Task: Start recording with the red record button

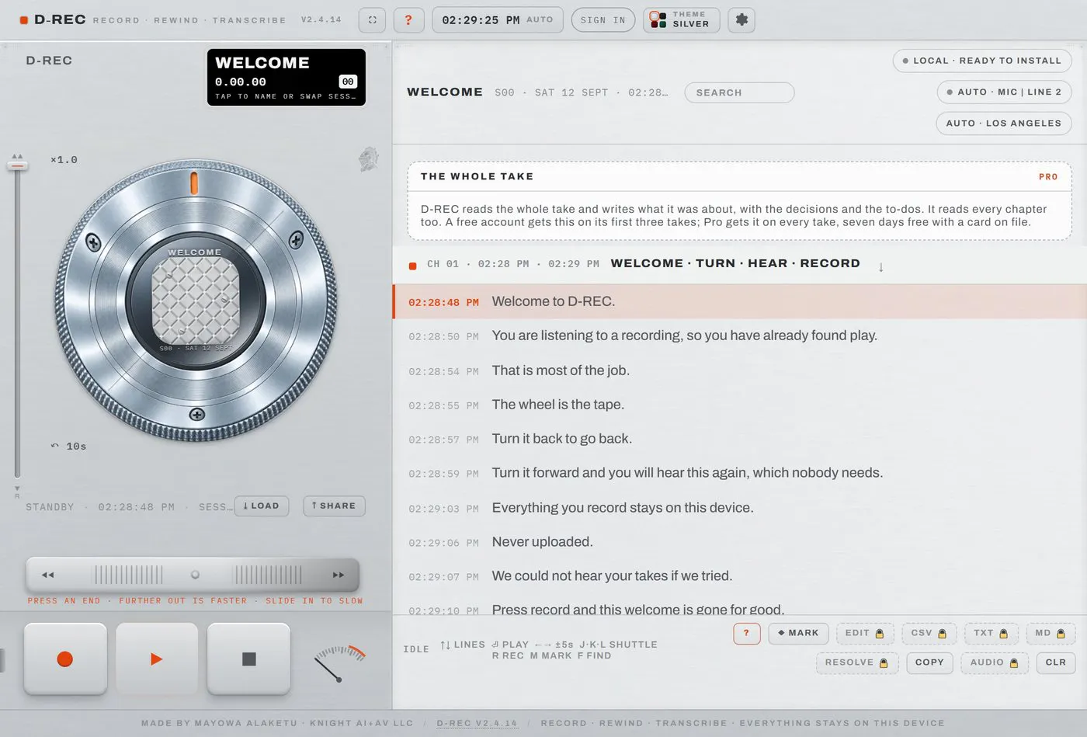Action: coord(65,659)
